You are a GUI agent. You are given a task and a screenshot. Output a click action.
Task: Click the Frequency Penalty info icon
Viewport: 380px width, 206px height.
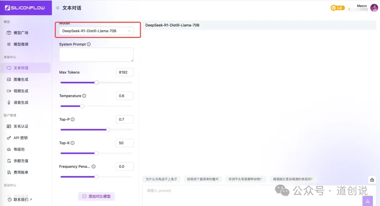(94, 167)
